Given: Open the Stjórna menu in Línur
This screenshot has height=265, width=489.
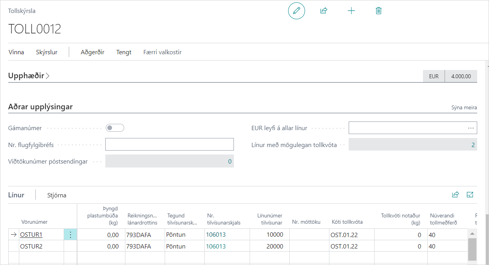Looking at the screenshot, I should click(57, 195).
